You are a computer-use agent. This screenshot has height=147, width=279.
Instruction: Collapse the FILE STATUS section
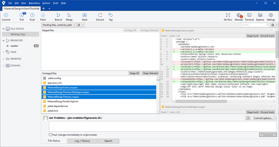[3, 29]
